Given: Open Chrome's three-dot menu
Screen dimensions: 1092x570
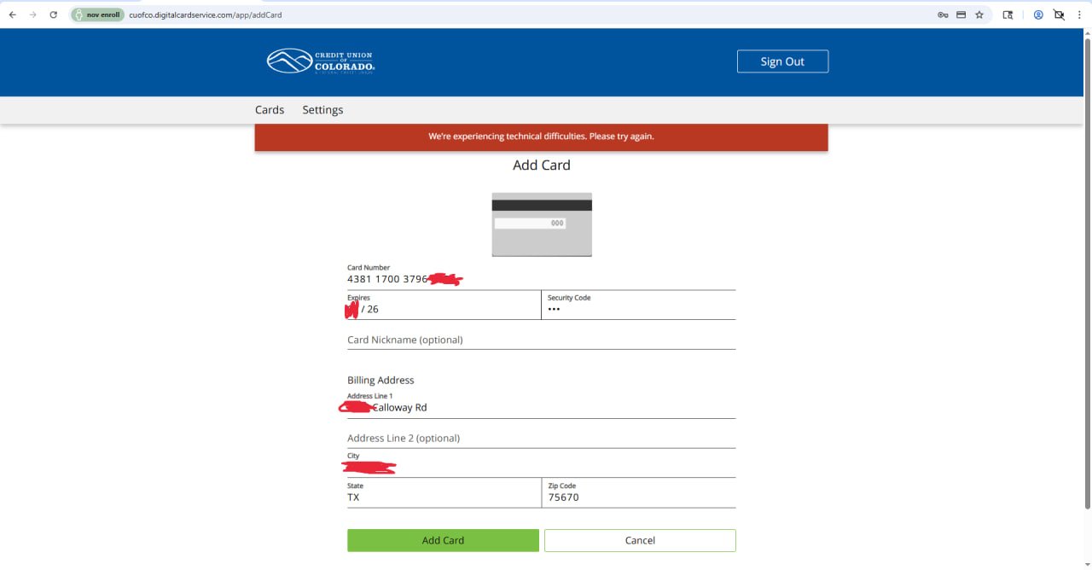Looking at the screenshot, I should pyautogui.click(x=1079, y=15).
